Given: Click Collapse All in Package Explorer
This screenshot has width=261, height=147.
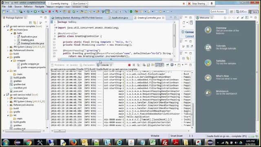Looking at the screenshot, I should pyautogui.click(x=31, y=22).
